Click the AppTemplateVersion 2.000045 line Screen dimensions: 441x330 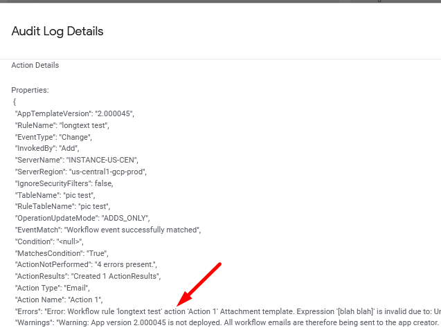75,113
